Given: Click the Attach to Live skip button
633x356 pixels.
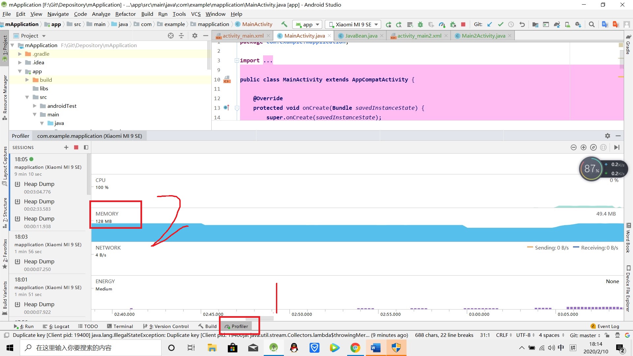Looking at the screenshot, I should [617, 147].
